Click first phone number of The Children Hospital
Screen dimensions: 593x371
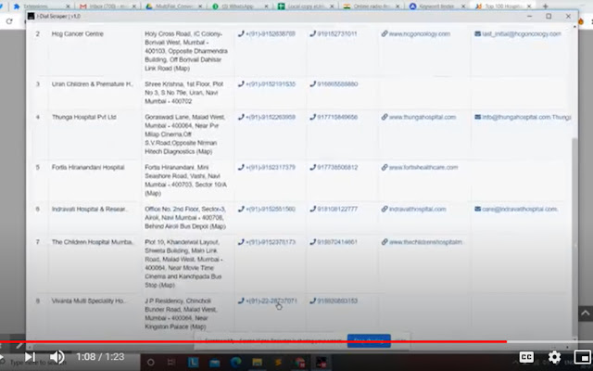(266, 242)
